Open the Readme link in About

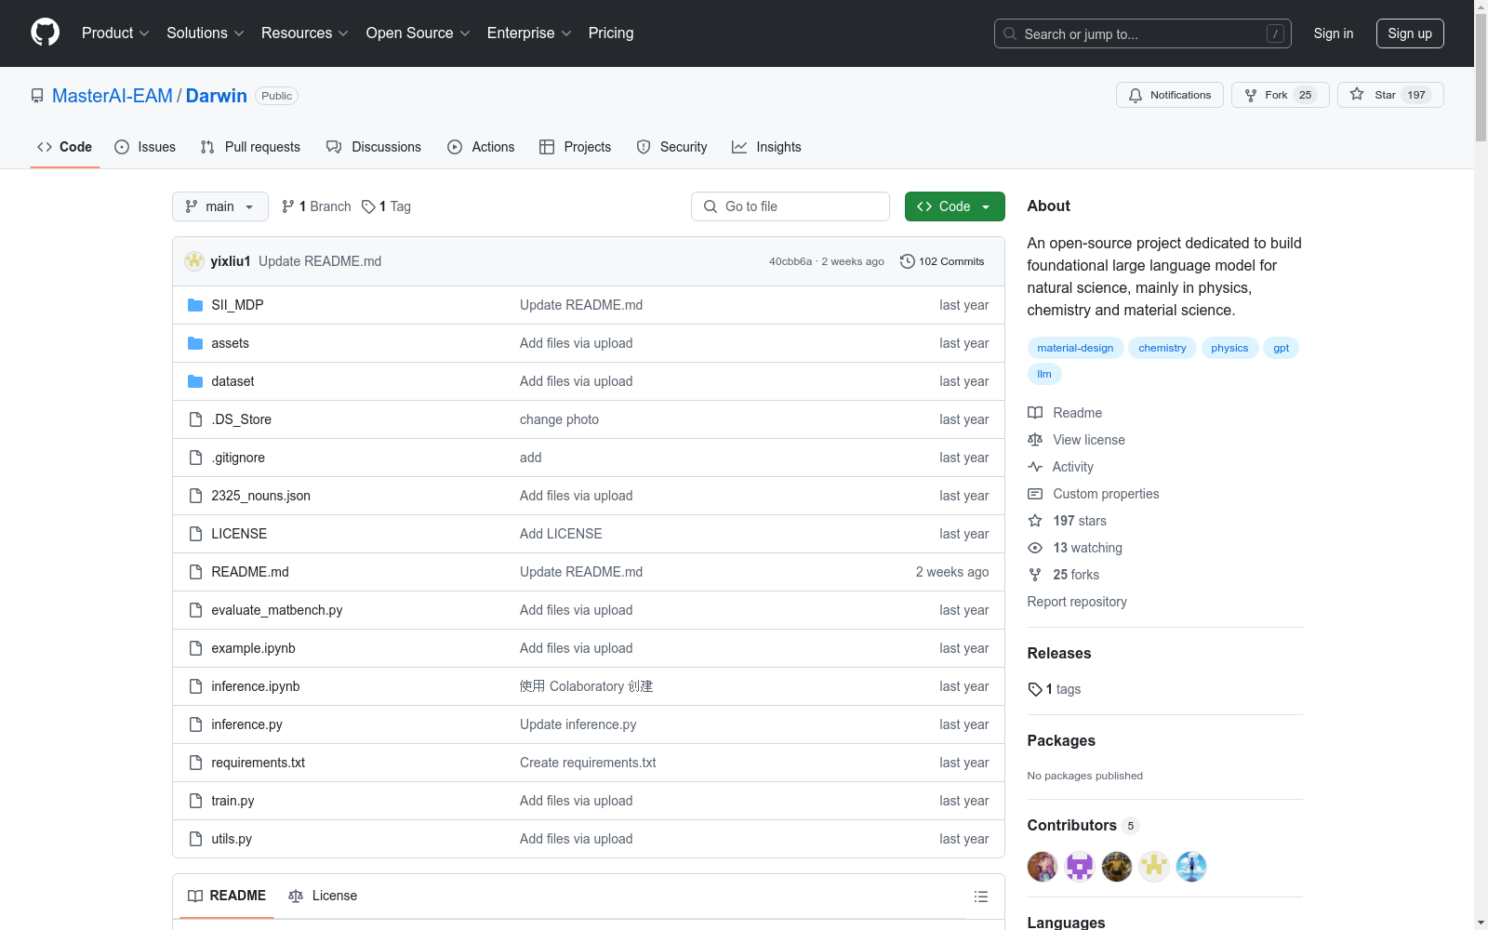point(1066,413)
